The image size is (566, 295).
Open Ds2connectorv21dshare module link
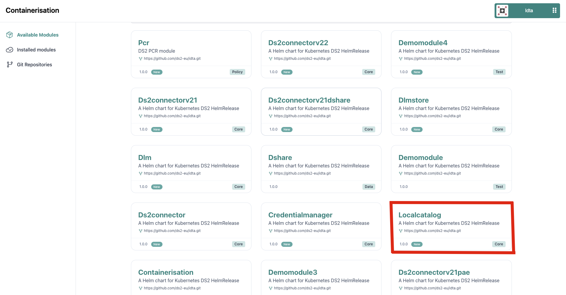309,100
